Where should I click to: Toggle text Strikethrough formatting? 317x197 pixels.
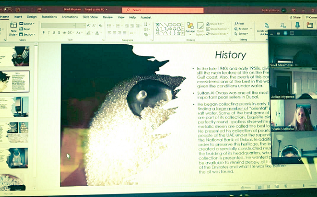click(65, 33)
